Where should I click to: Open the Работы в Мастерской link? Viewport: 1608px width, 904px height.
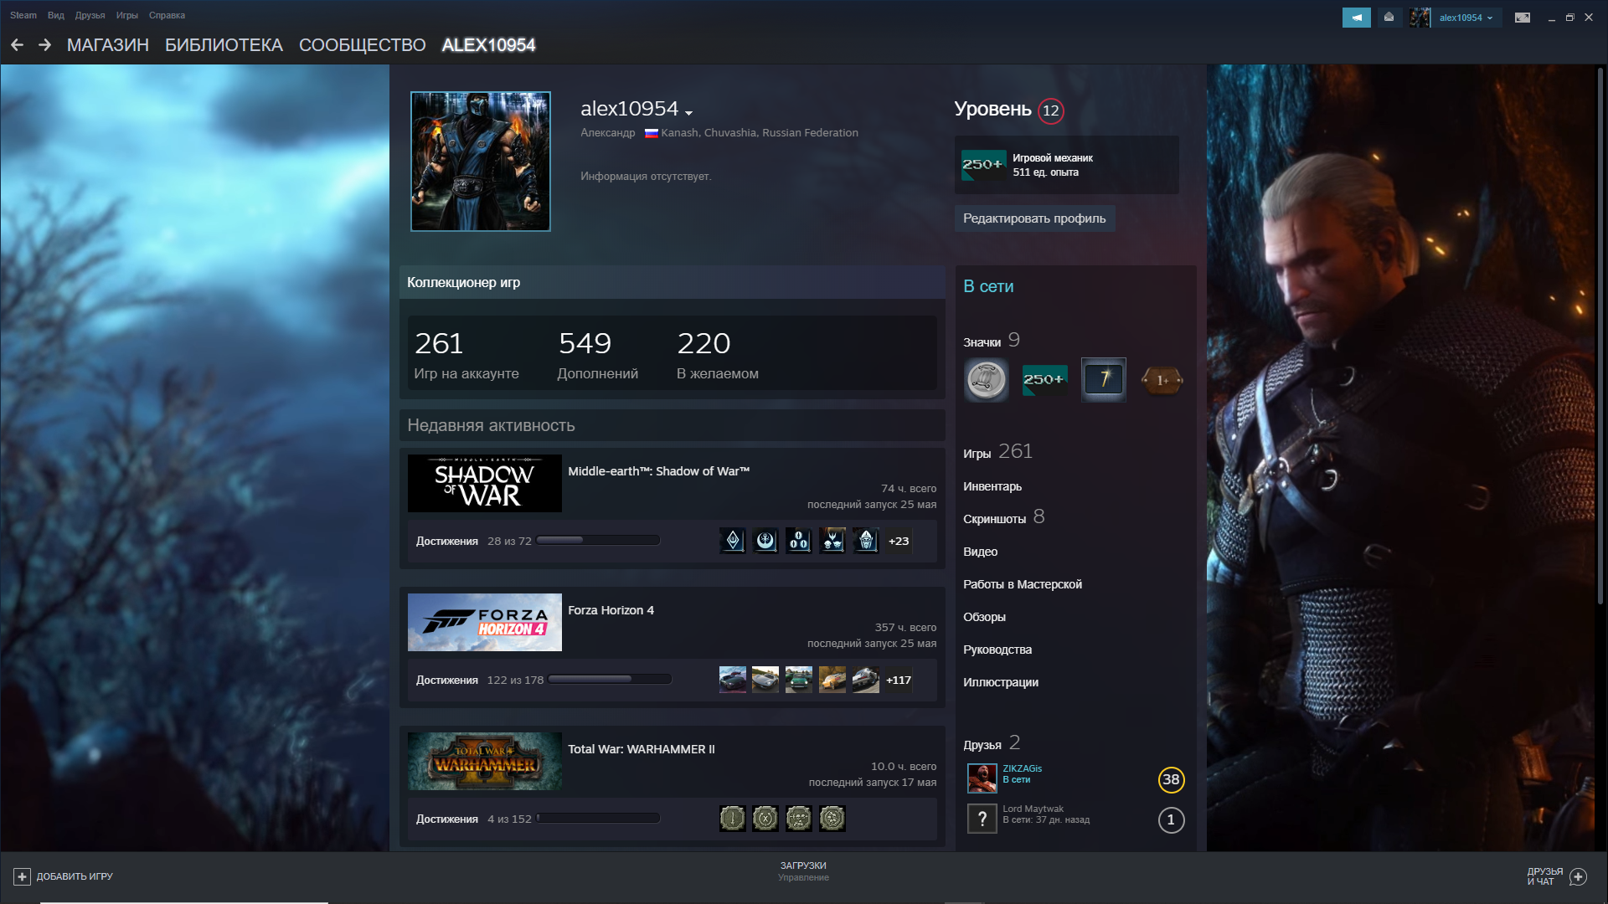1023,584
